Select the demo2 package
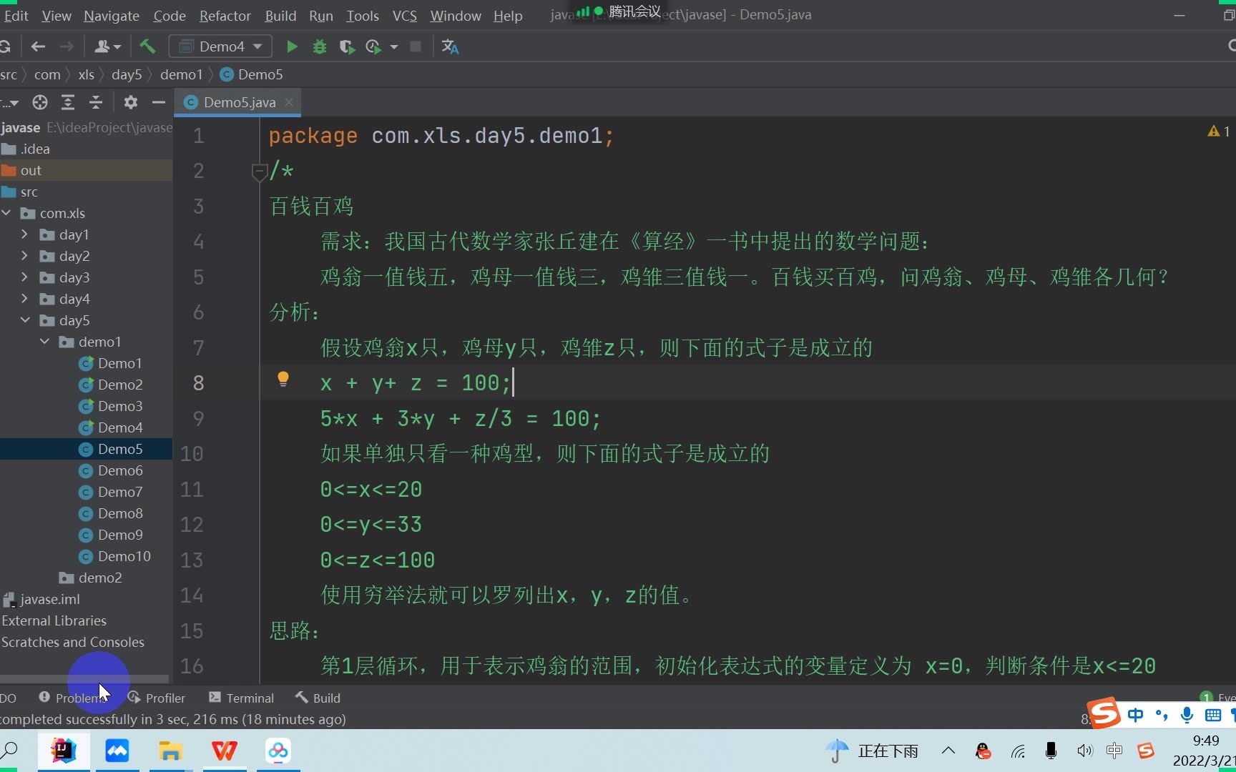Screen dimensions: 1236x772 tap(90, 578)
